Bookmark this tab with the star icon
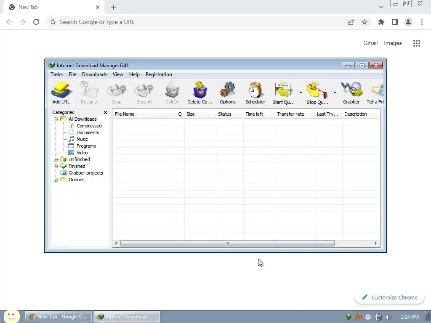Viewport: 431px width, 323px height. [x=364, y=22]
